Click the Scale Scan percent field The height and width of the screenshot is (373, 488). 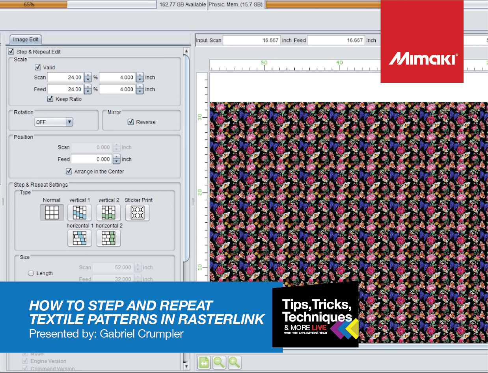[66, 78]
